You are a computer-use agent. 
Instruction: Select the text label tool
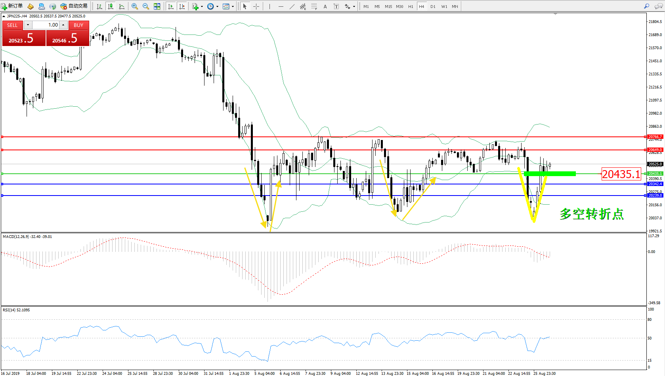(325, 6)
